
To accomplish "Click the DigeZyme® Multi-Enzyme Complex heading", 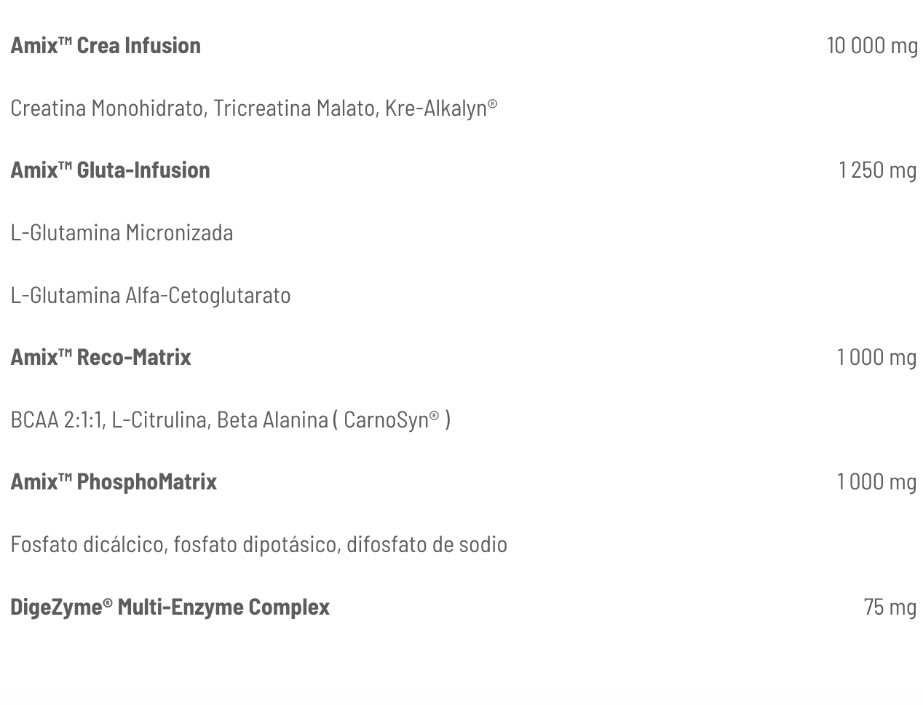I will 170,607.
